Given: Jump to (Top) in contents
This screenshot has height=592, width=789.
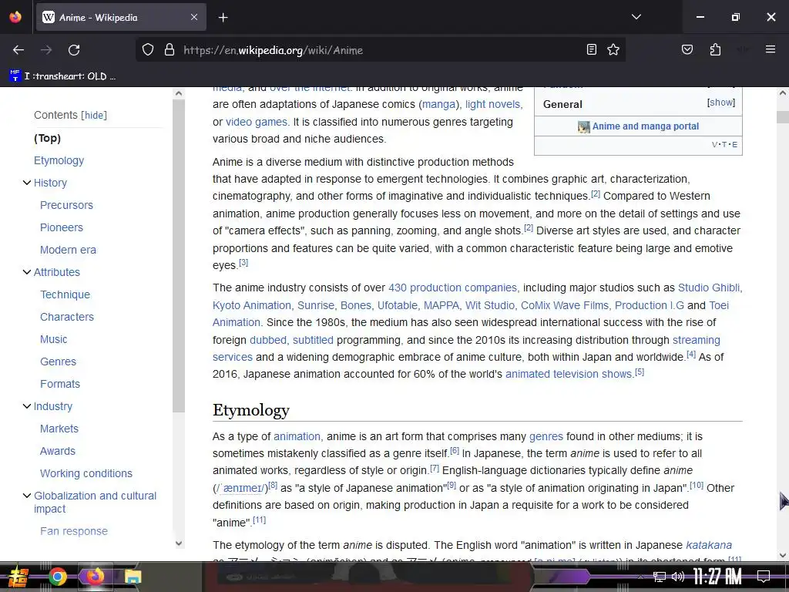Looking at the screenshot, I should click(x=47, y=138).
